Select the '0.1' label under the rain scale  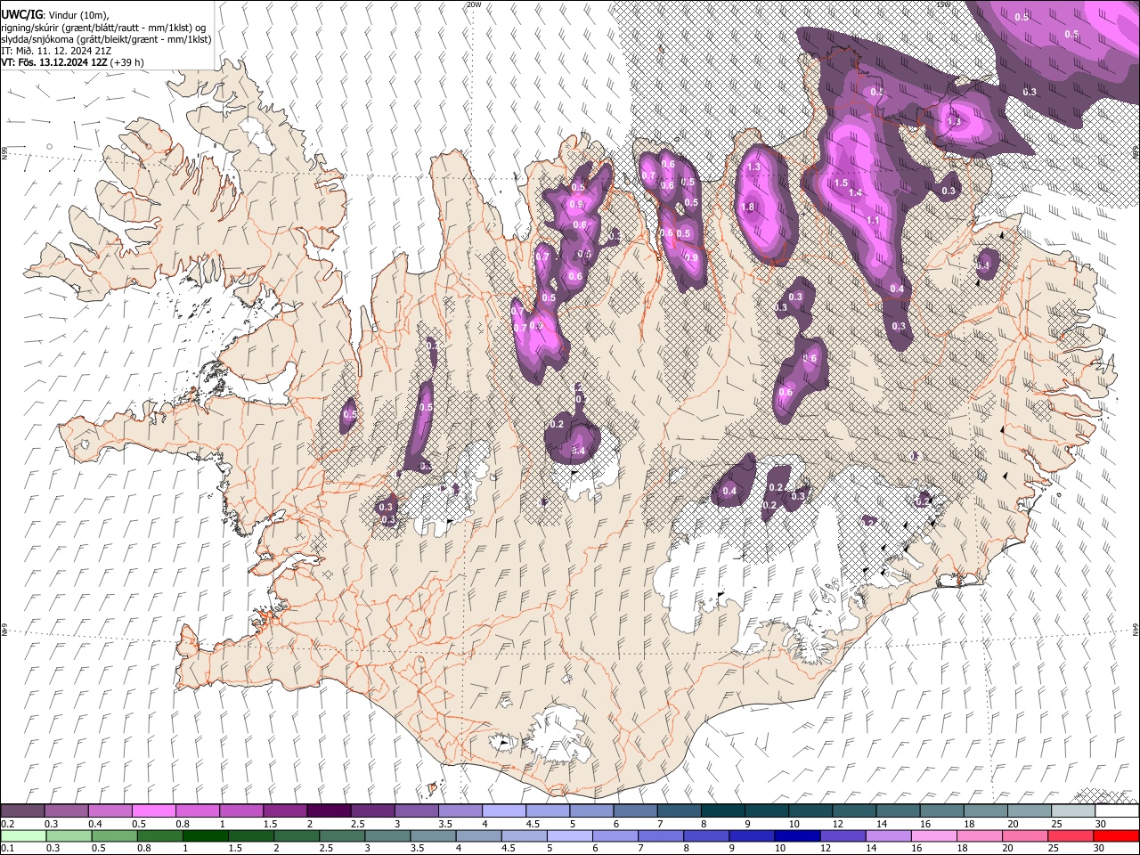click(6, 848)
